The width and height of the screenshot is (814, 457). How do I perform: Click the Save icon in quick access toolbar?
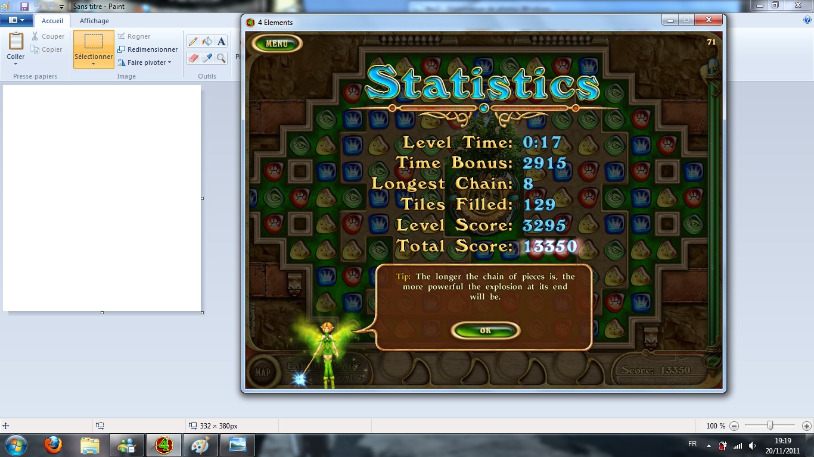(x=24, y=7)
